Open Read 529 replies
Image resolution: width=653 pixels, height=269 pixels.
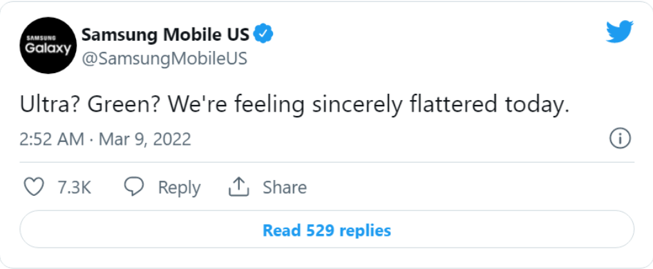coord(327,230)
